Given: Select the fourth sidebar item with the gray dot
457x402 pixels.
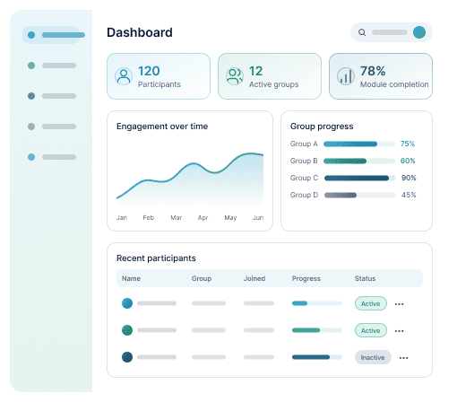Looking at the screenshot, I should click(x=51, y=127).
